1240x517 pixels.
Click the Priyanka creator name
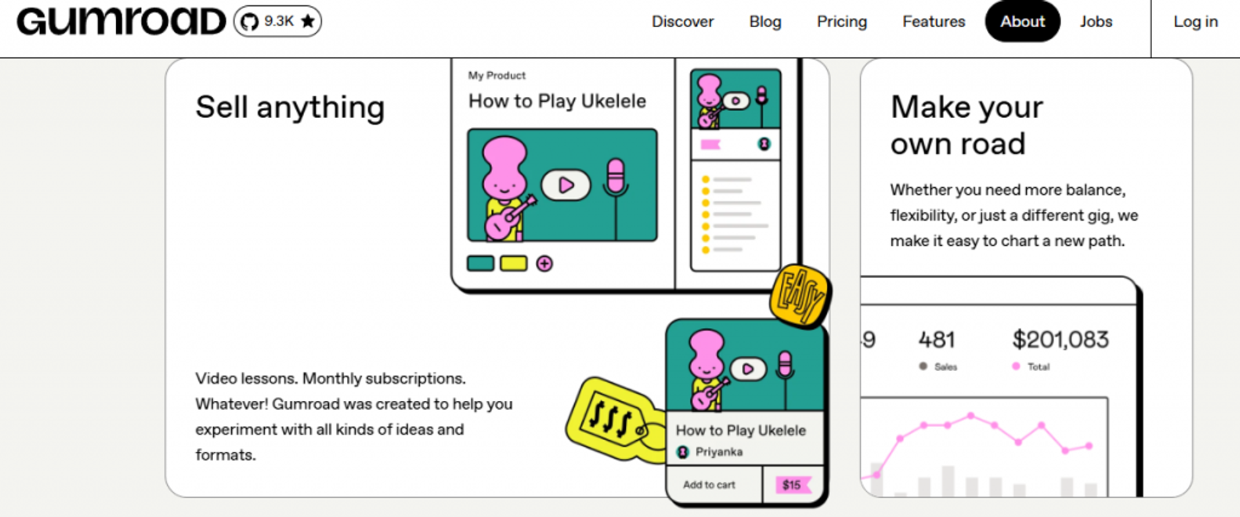[719, 452]
